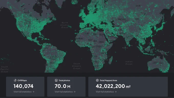174x98 pixels.
Task: Click the OVRMaps spiral icon
Action: coord(15,80)
